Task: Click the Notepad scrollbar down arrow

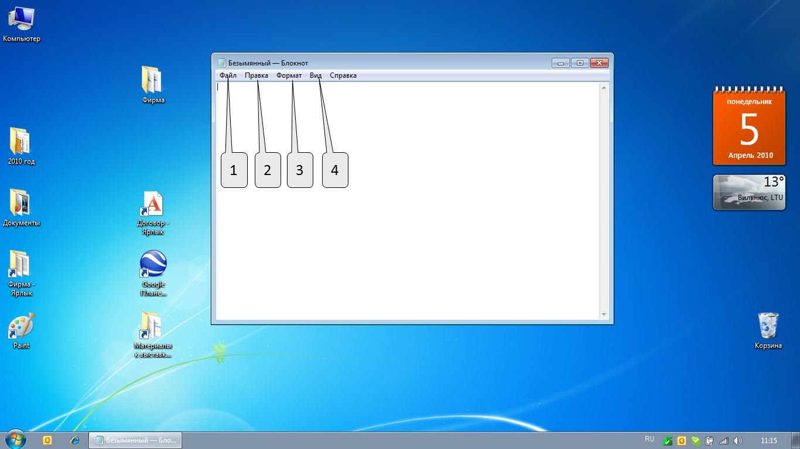Action: 604,314
